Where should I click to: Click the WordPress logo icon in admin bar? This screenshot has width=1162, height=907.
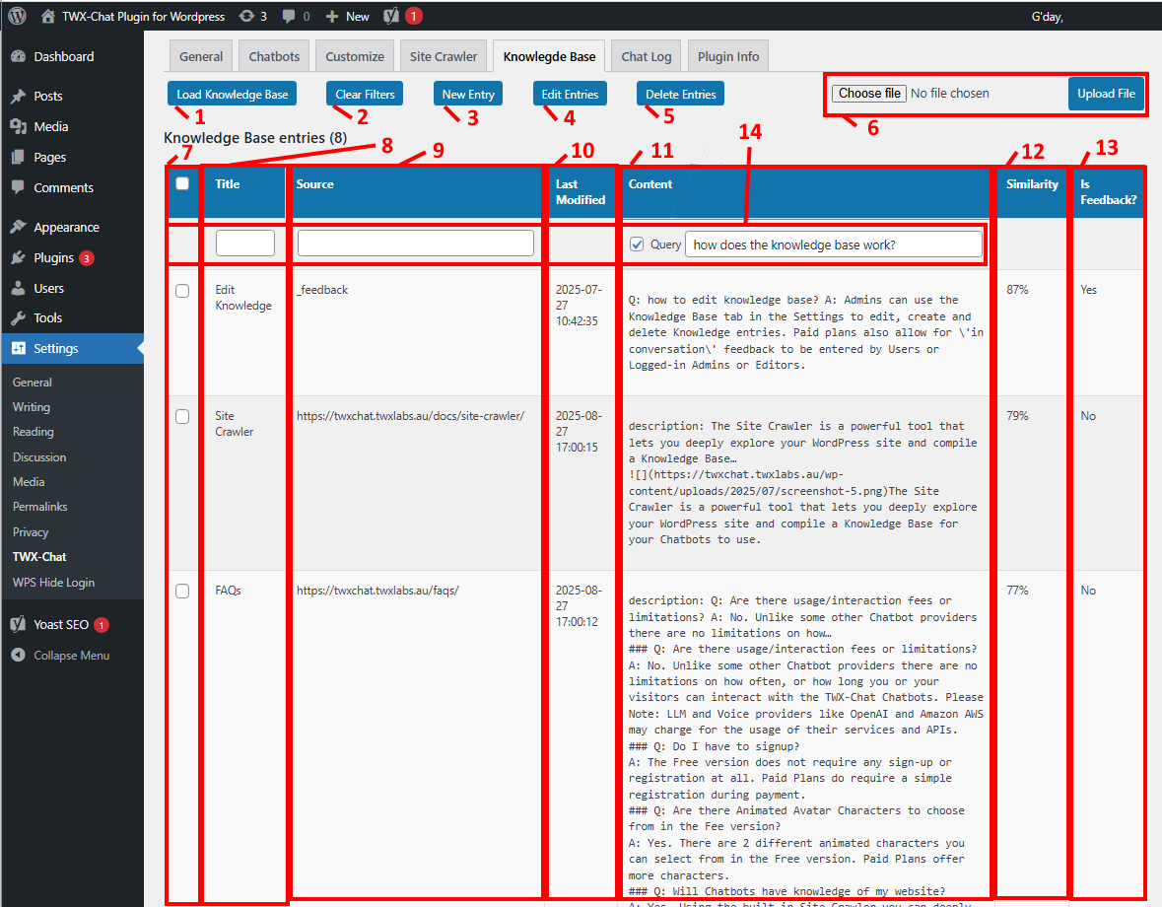pos(18,16)
